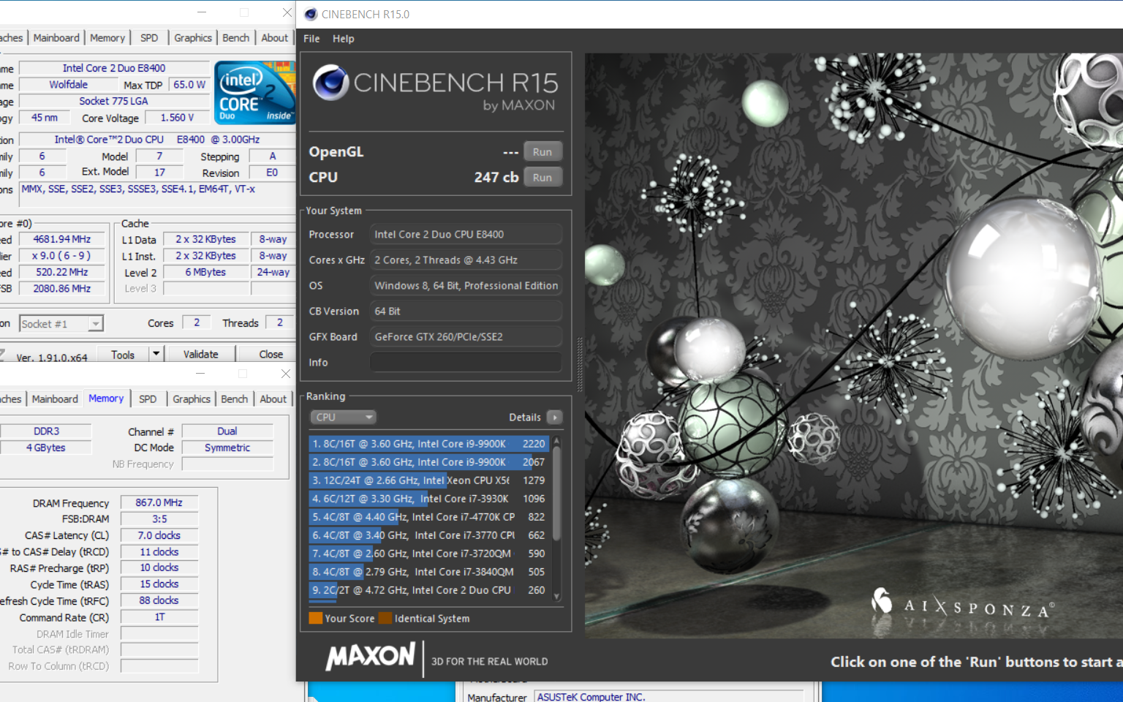Click the orange Your Score legend swatch
Image resolution: width=1123 pixels, height=702 pixels.
point(316,619)
